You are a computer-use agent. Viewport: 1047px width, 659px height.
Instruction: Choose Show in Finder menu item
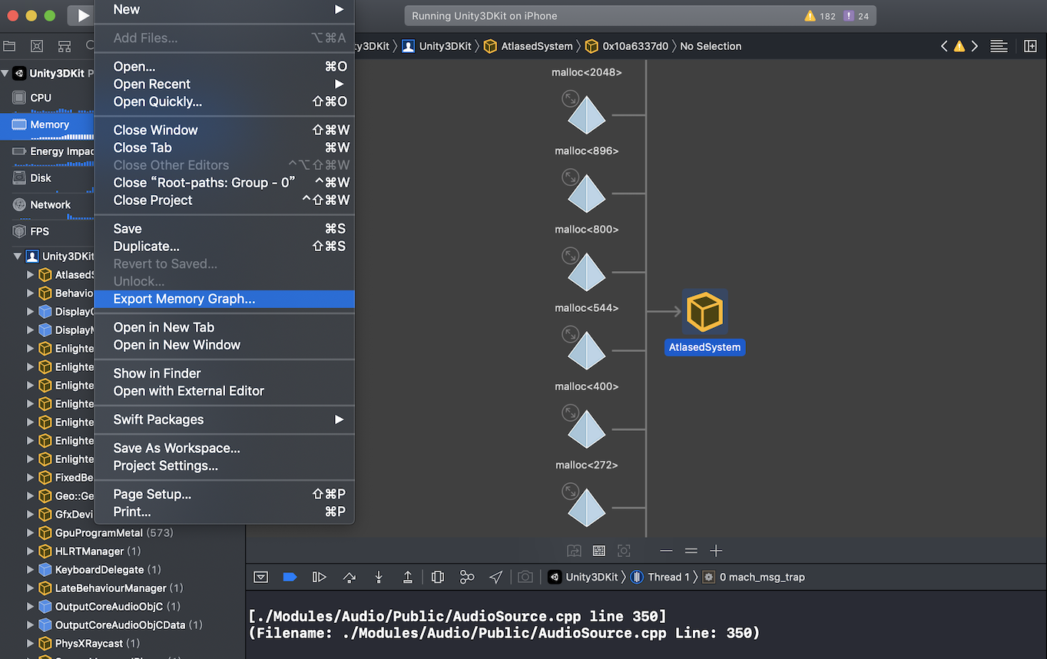[x=224, y=373]
